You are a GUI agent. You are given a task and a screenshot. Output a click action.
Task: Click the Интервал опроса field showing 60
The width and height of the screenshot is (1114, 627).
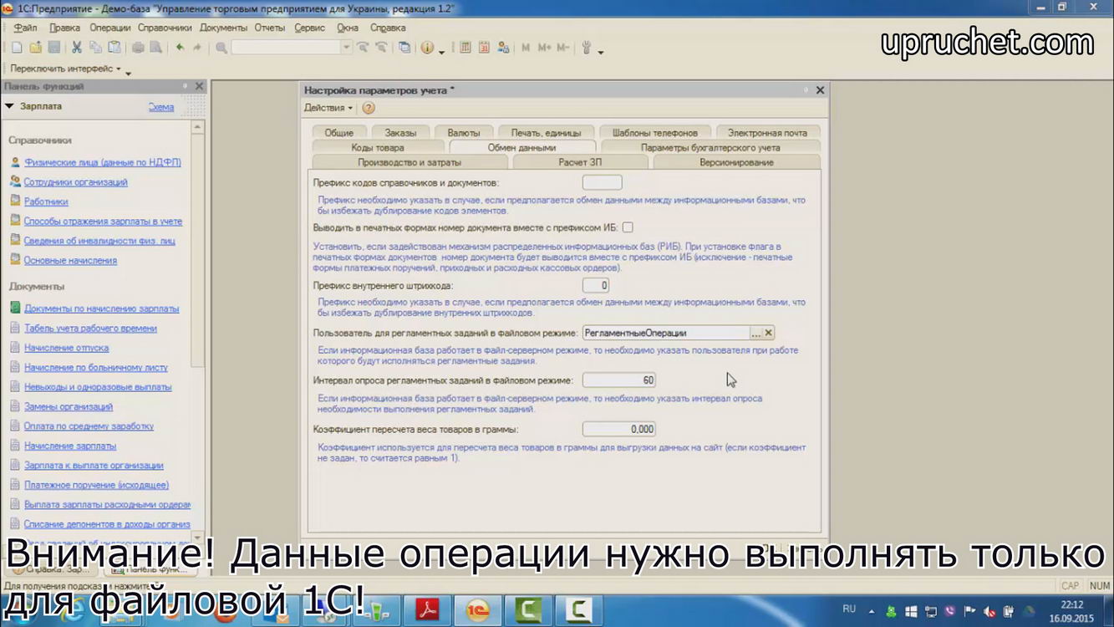tap(618, 380)
